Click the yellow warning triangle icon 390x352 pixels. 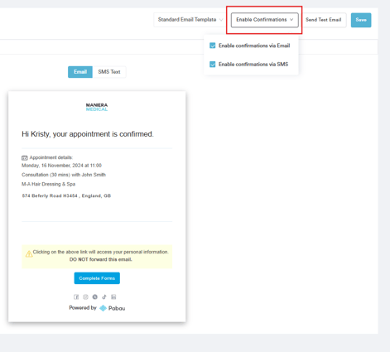(x=29, y=253)
